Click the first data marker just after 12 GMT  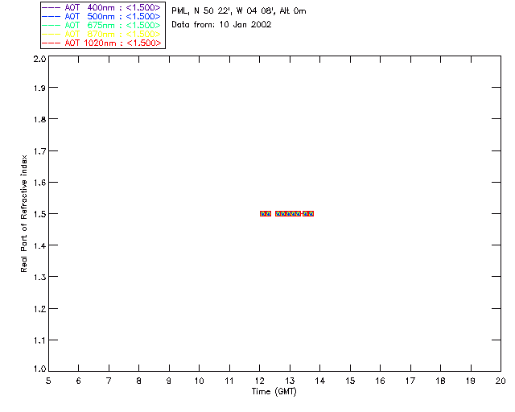(x=263, y=213)
